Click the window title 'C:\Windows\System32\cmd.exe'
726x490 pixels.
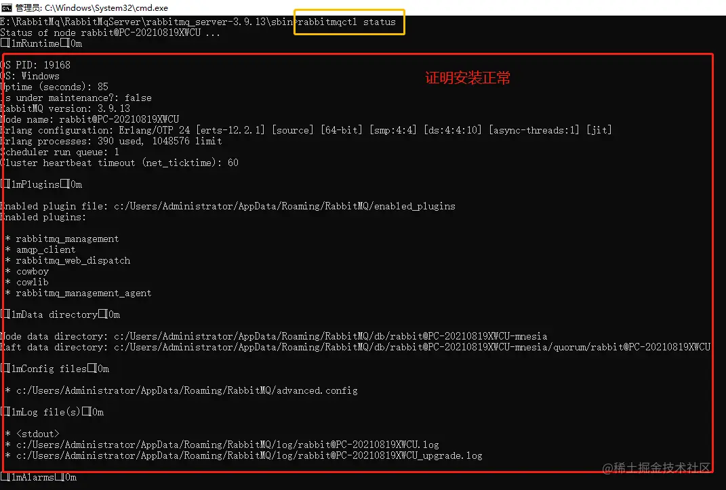pos(106,8)
